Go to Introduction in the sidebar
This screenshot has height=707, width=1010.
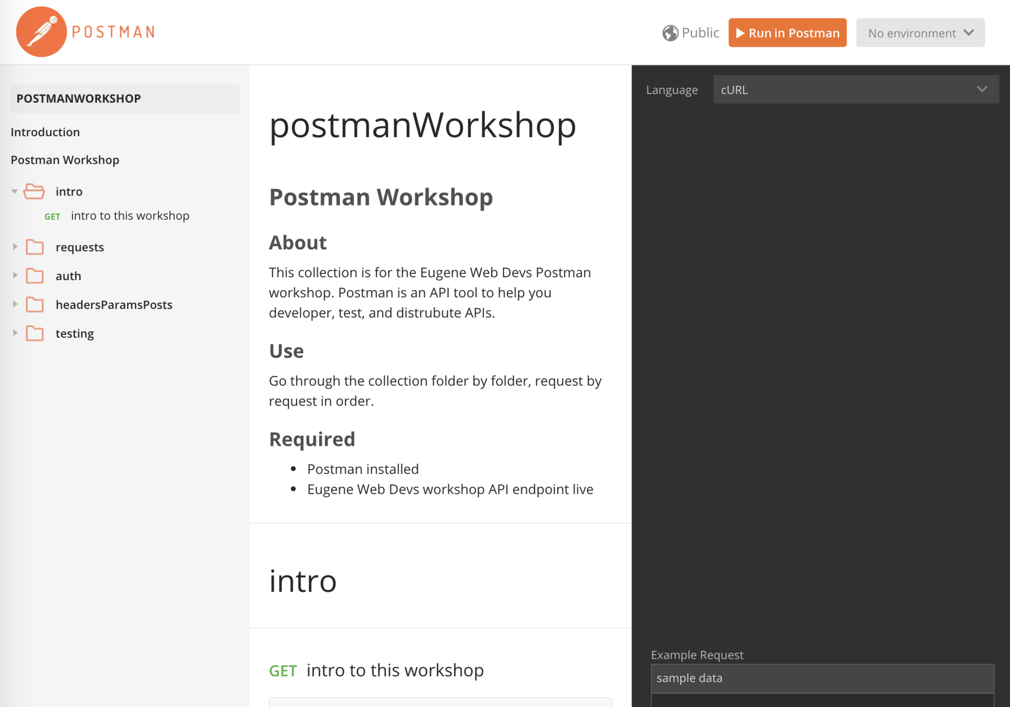46,132
